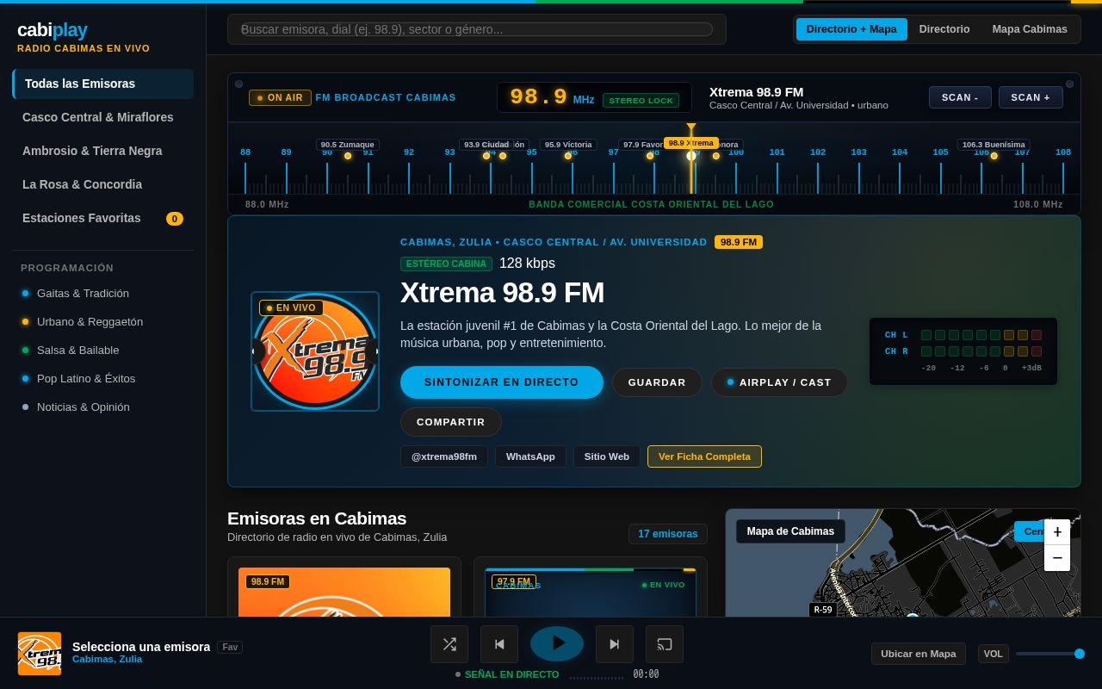Switch to the Directorio view

click(944, 29)
